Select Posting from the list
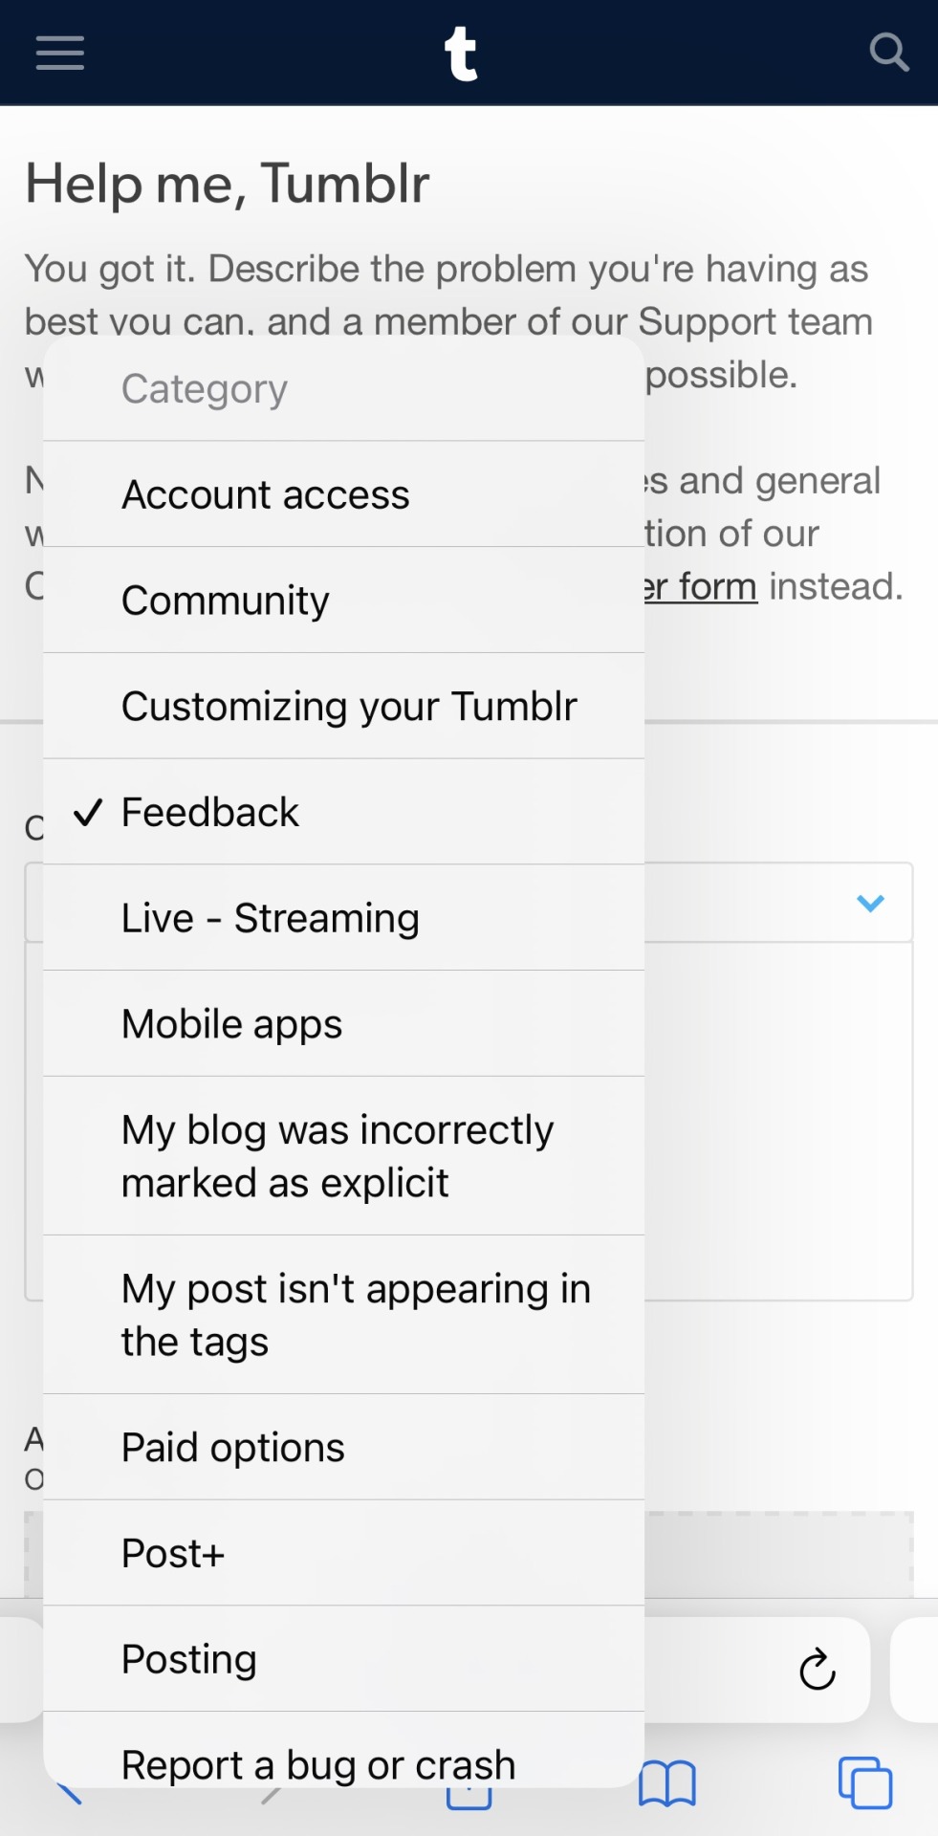The image size is (938, 1836). click(x=189, y=1659)
